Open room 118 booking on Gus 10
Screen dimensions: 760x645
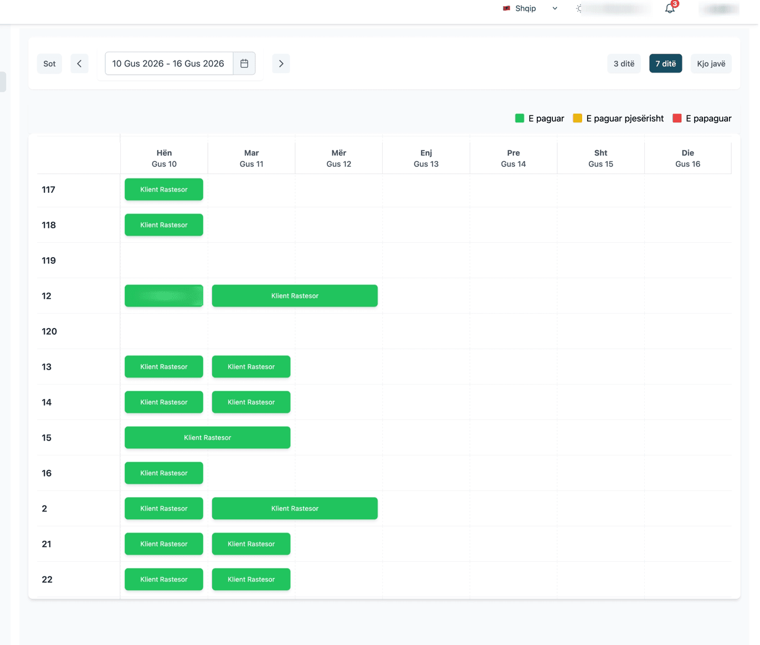(164, 225)
